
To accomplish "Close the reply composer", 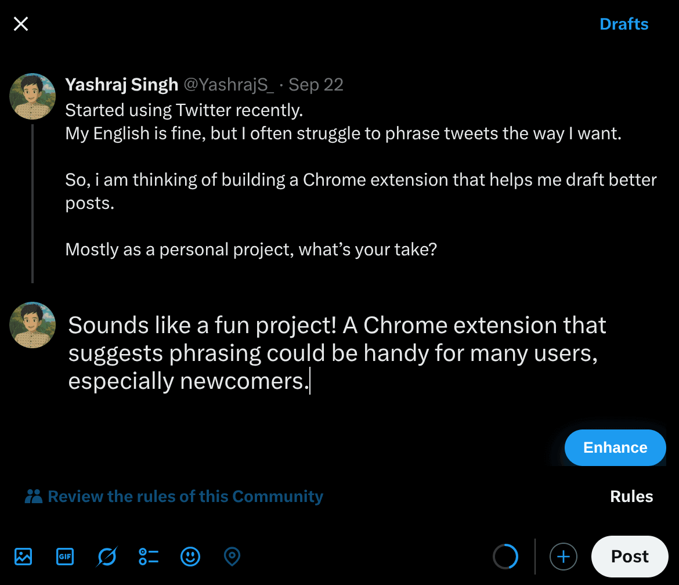I will coord(21,24).
